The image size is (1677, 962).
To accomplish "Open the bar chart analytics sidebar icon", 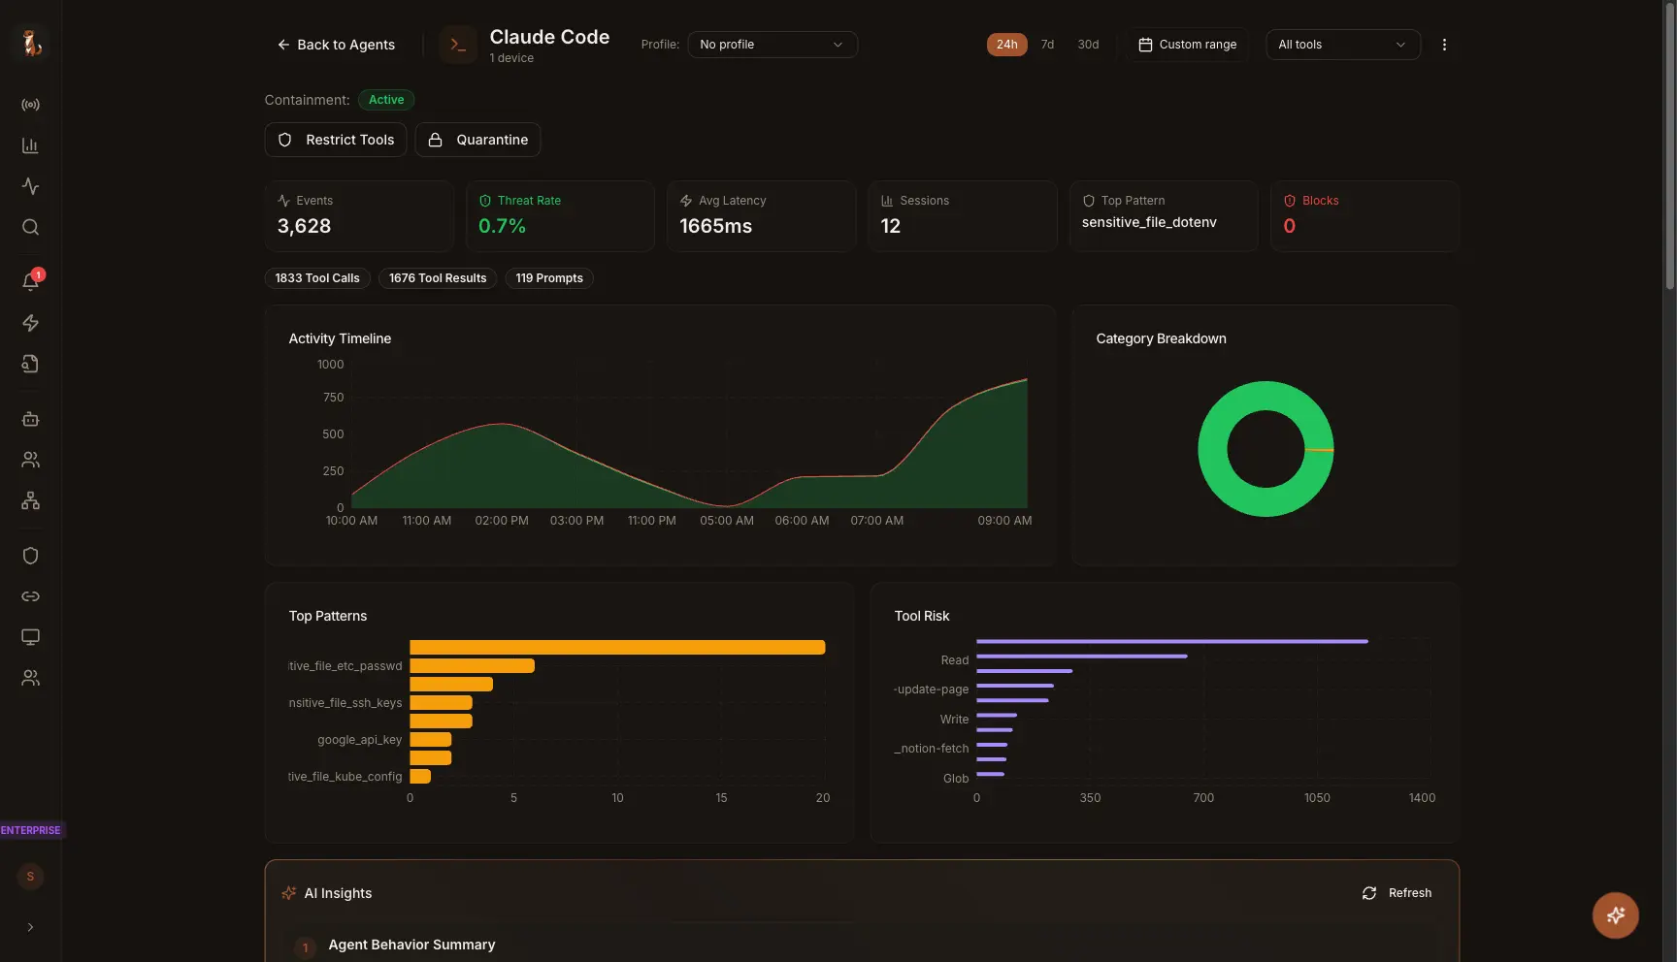I will [30, 145].
